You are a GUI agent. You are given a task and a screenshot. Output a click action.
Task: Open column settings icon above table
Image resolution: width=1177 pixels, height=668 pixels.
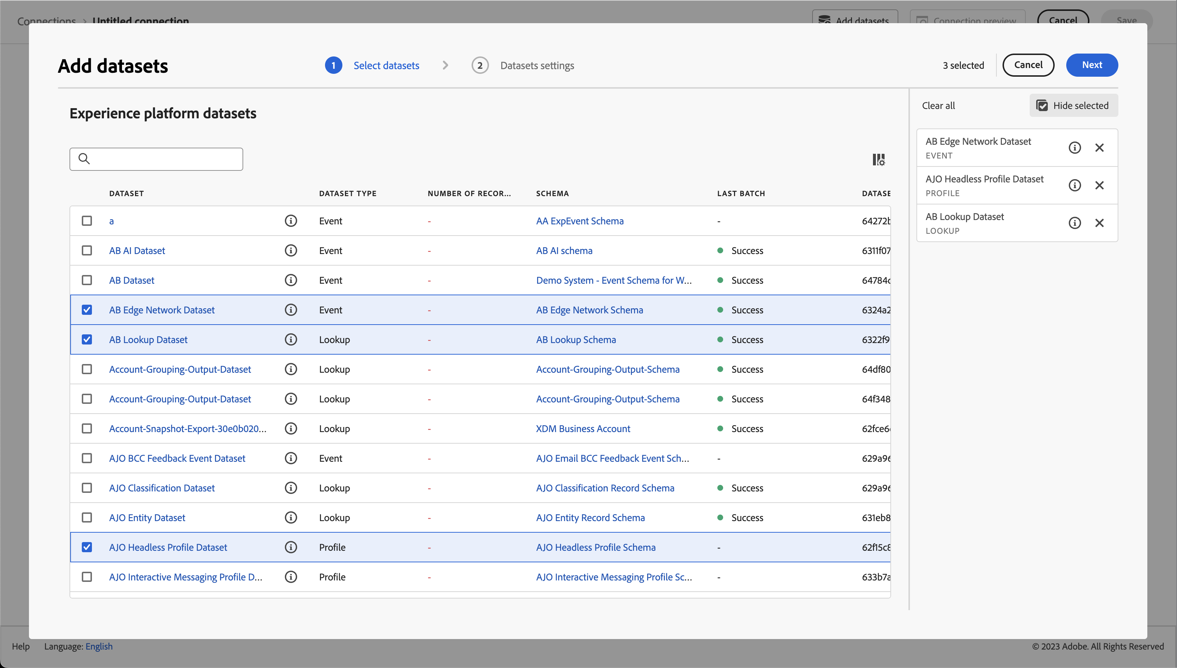pos(878,160)
